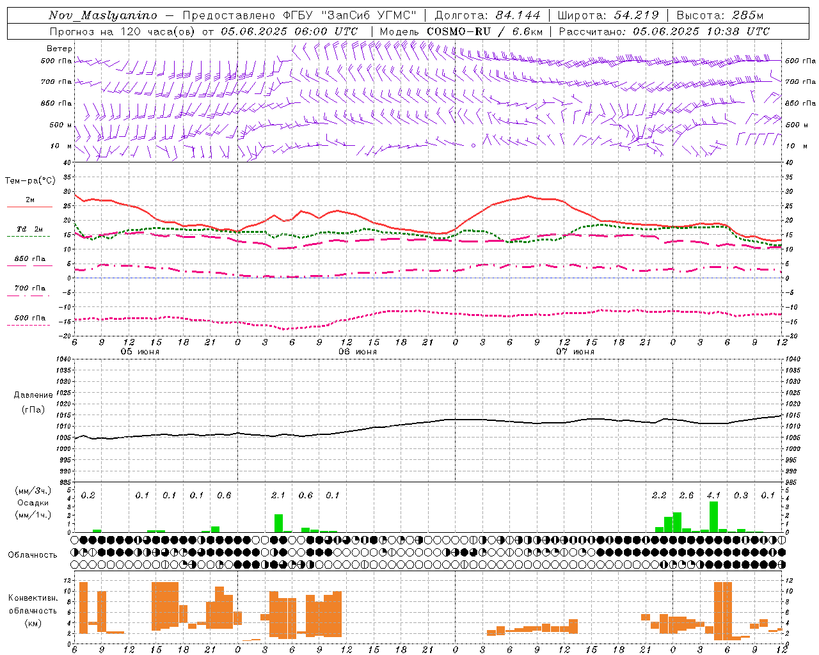Click the Широта: 54.219 value
Screen dimensions: 819x655
[607, 15]
